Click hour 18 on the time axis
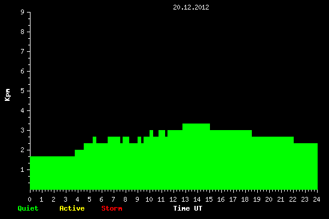 pos(245,199)
